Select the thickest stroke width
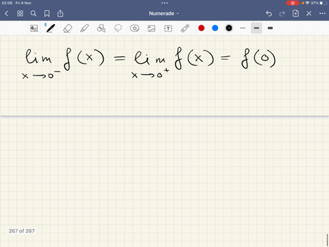329x247 pixels. tap(270, 28)
